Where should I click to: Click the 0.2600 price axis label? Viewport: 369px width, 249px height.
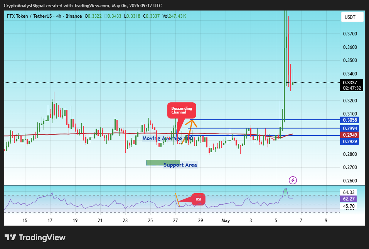coord(350,181)
